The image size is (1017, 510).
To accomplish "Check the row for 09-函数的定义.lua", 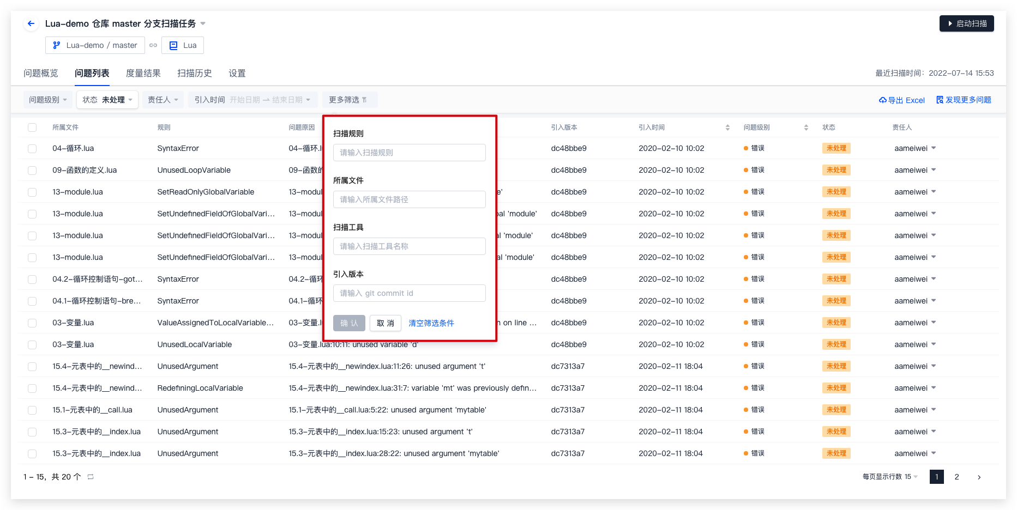I will (x=32, y=170).
